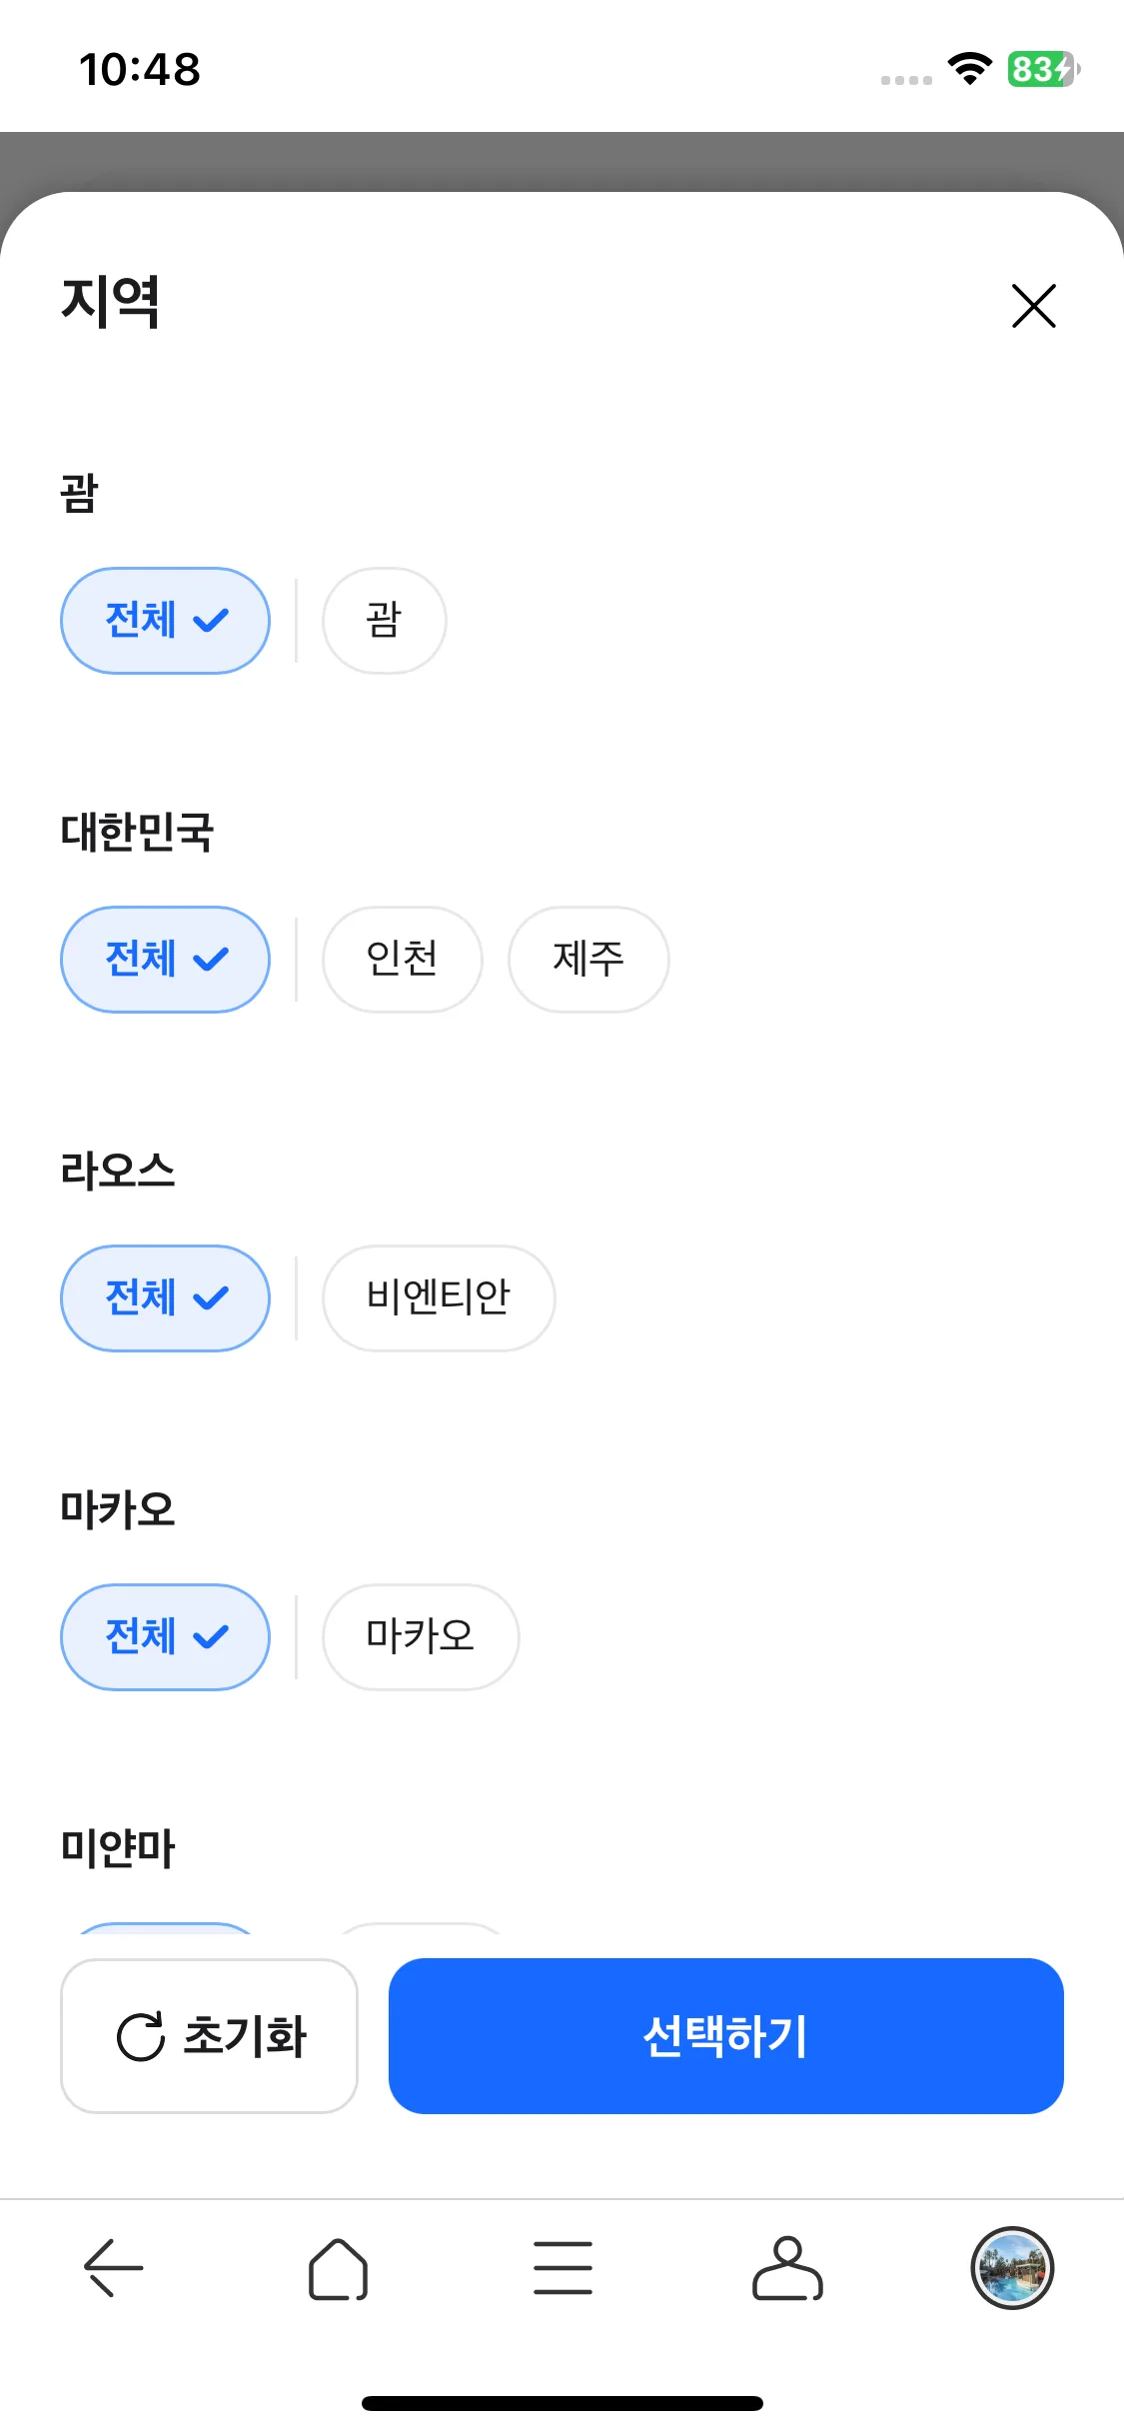Open the hamburger menu icon
This screenshot has height=2435, width=1124.
tap(562, 2267)
